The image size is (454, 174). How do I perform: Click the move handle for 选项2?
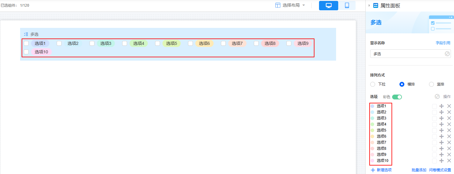pyautogui.click(x=442, y=112)
